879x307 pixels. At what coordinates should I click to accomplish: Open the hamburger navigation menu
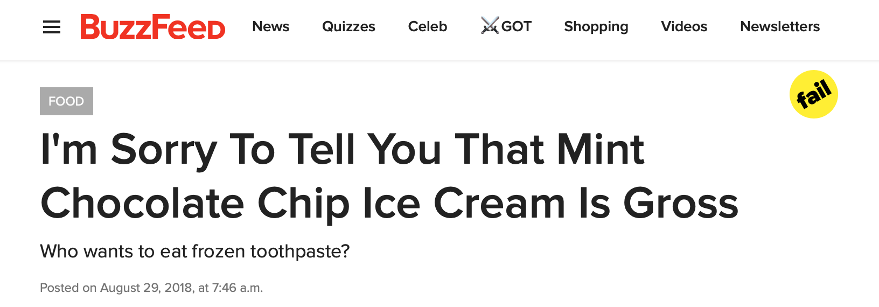click(x=52, y=27)
